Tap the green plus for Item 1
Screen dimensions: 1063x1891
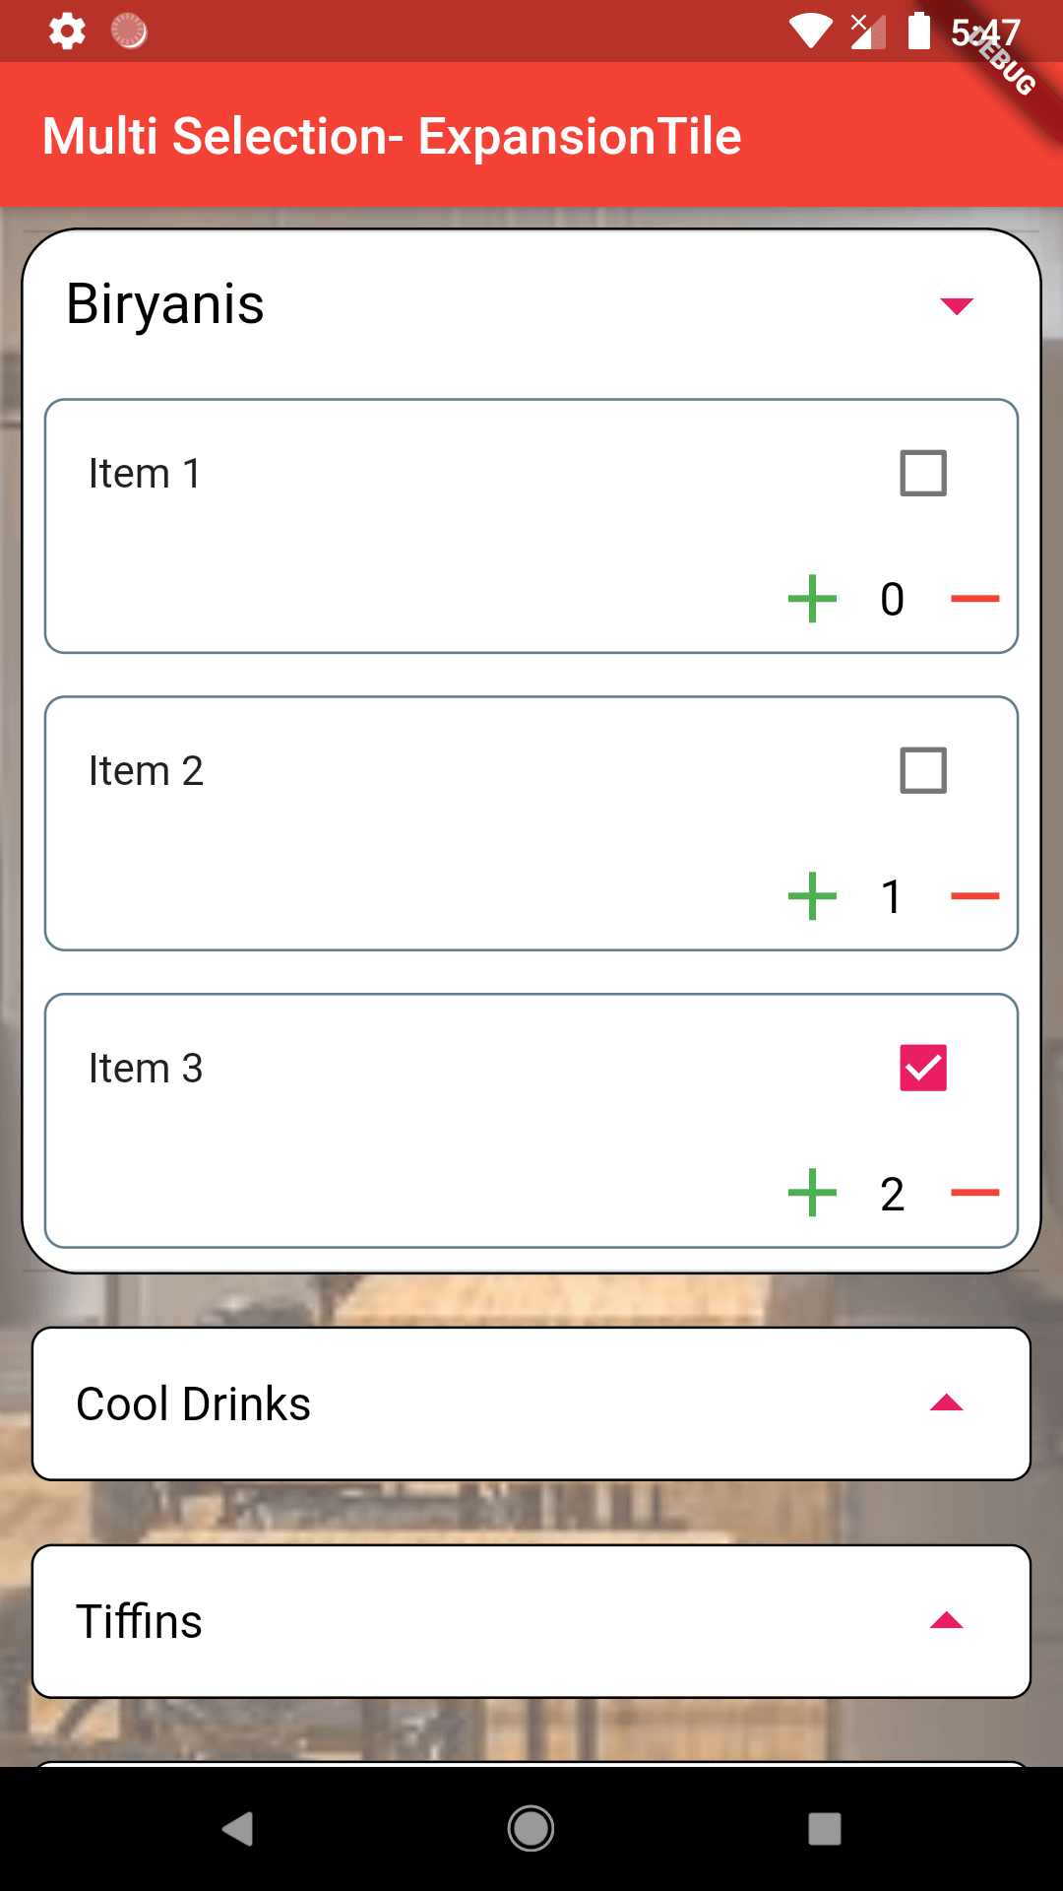[x=812, y=599]
